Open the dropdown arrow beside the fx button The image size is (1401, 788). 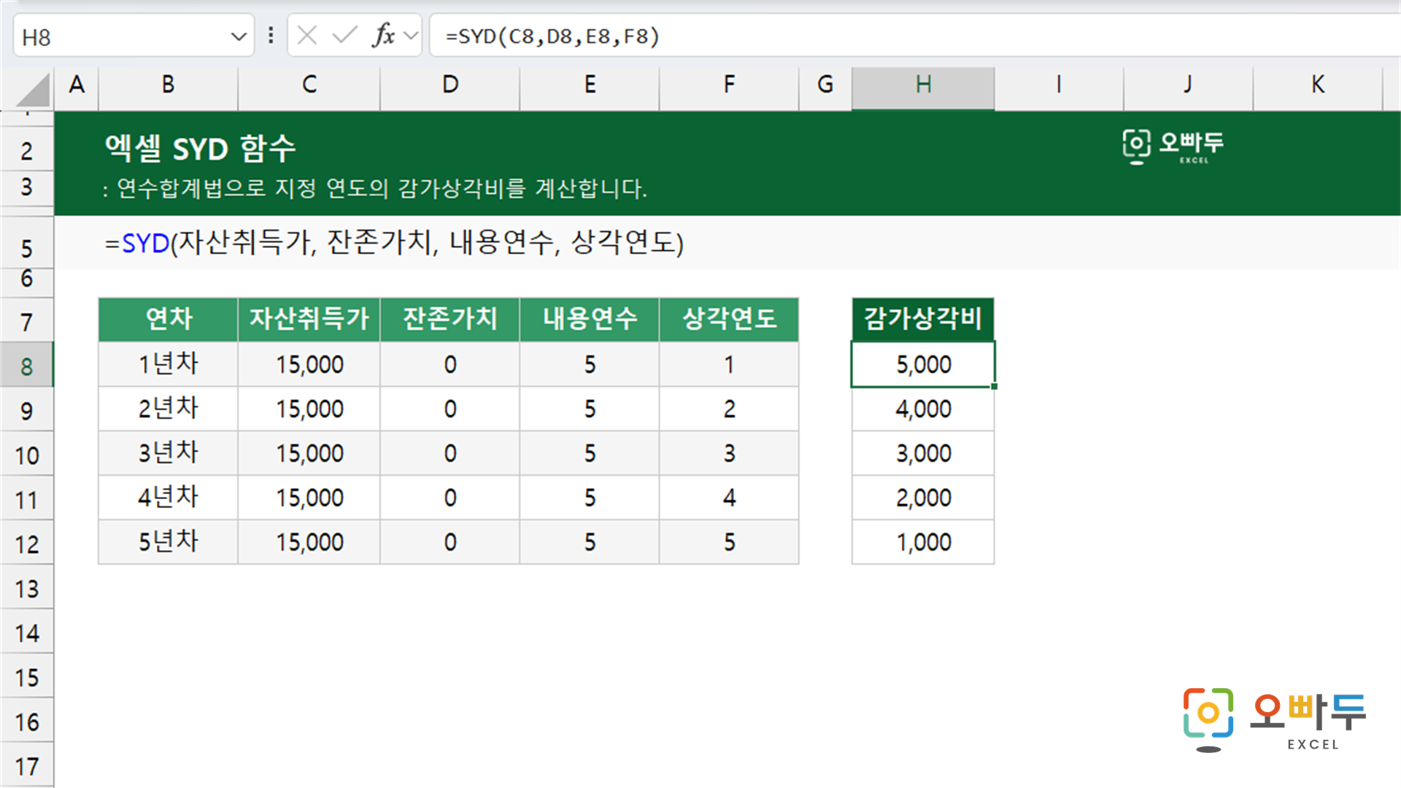point(411,35)
